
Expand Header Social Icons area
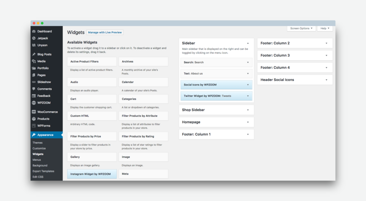pyautogui.click(x=295, y=80)
